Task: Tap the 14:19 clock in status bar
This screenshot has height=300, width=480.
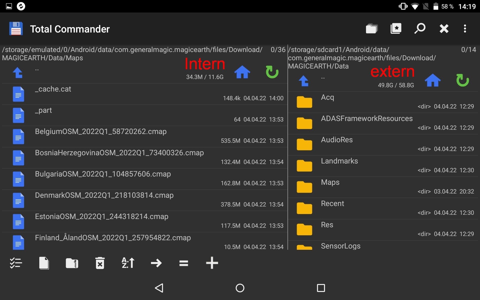Action: point(467,6)
